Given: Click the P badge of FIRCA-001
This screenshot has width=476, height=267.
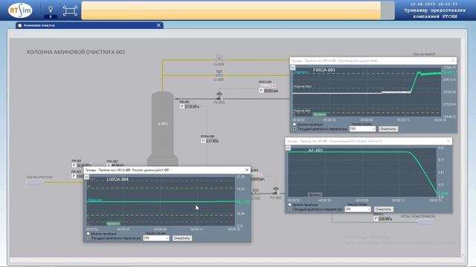Looking at the screenshot, I should click(261, 90).
